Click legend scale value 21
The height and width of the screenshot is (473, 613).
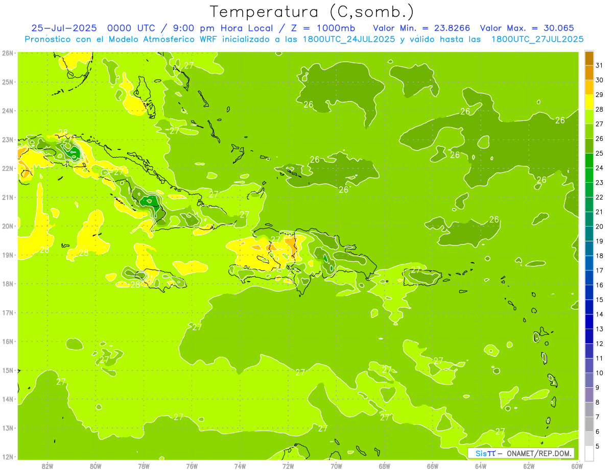[599, 212]
